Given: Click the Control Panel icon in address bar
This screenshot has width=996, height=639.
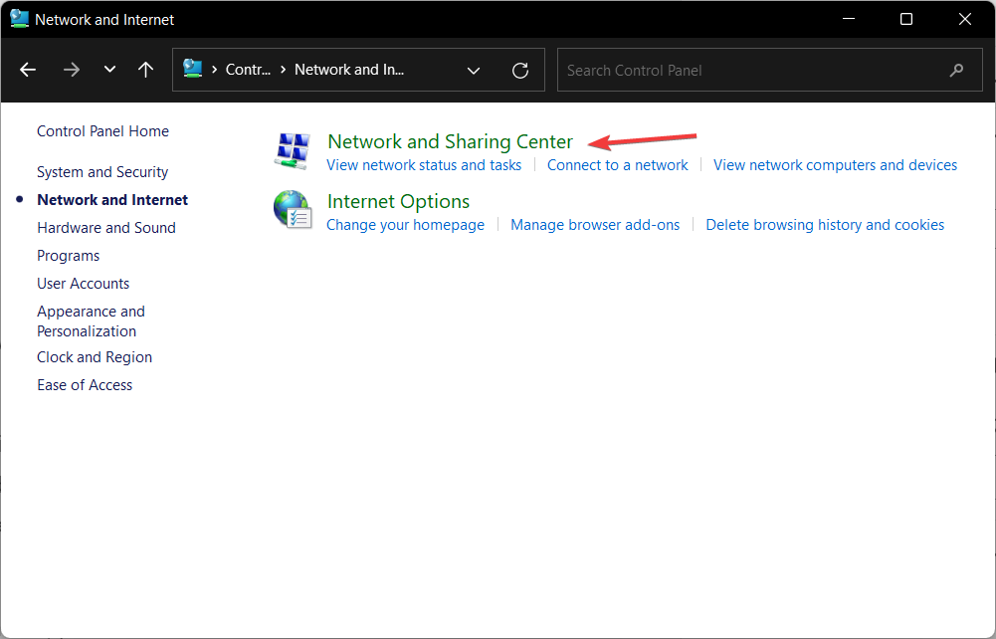Looking at the screenshot, I should [x=193, y=70].
